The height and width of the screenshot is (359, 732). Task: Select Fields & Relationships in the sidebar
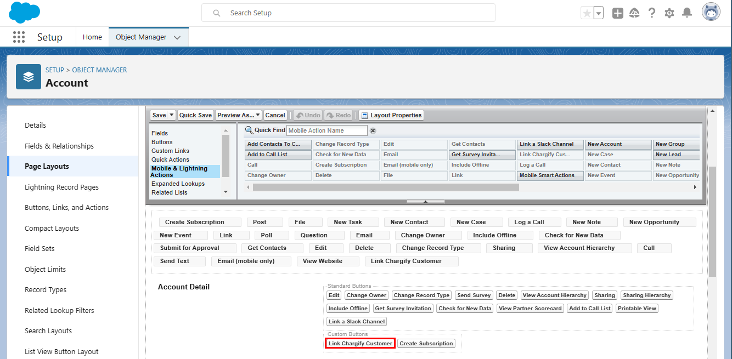[60, 146]
